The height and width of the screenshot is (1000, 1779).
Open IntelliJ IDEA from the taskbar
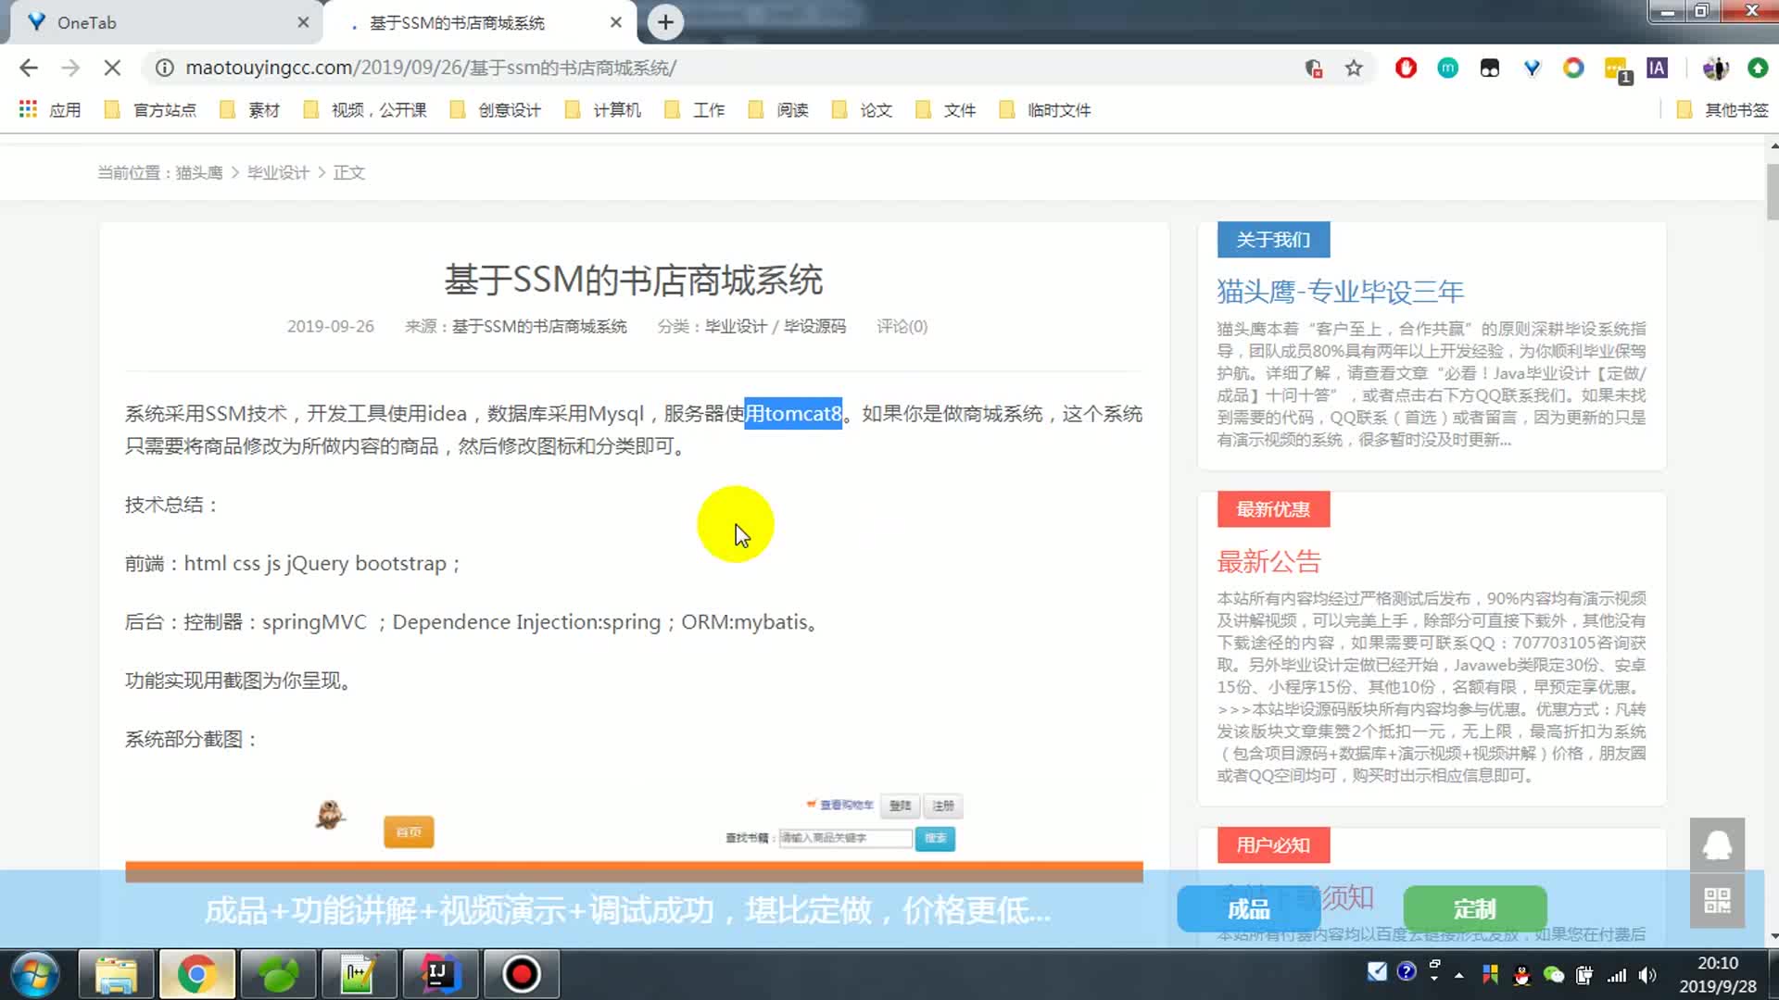[x=440, y=974]
